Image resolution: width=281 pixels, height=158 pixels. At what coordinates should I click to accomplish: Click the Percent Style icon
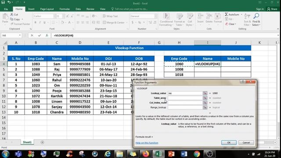pos(139,22)
